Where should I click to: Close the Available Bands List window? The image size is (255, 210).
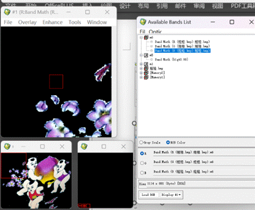tap(251, 22)
